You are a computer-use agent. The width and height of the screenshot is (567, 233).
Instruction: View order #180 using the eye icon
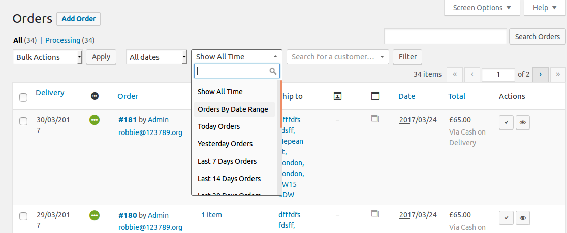point(523,217)
